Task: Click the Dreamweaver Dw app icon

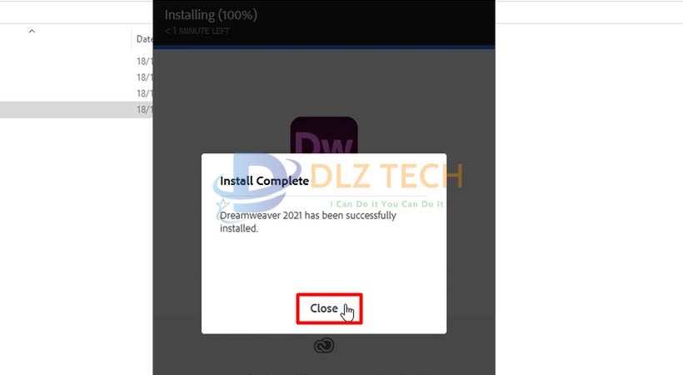Action: [x=324, y=135]
